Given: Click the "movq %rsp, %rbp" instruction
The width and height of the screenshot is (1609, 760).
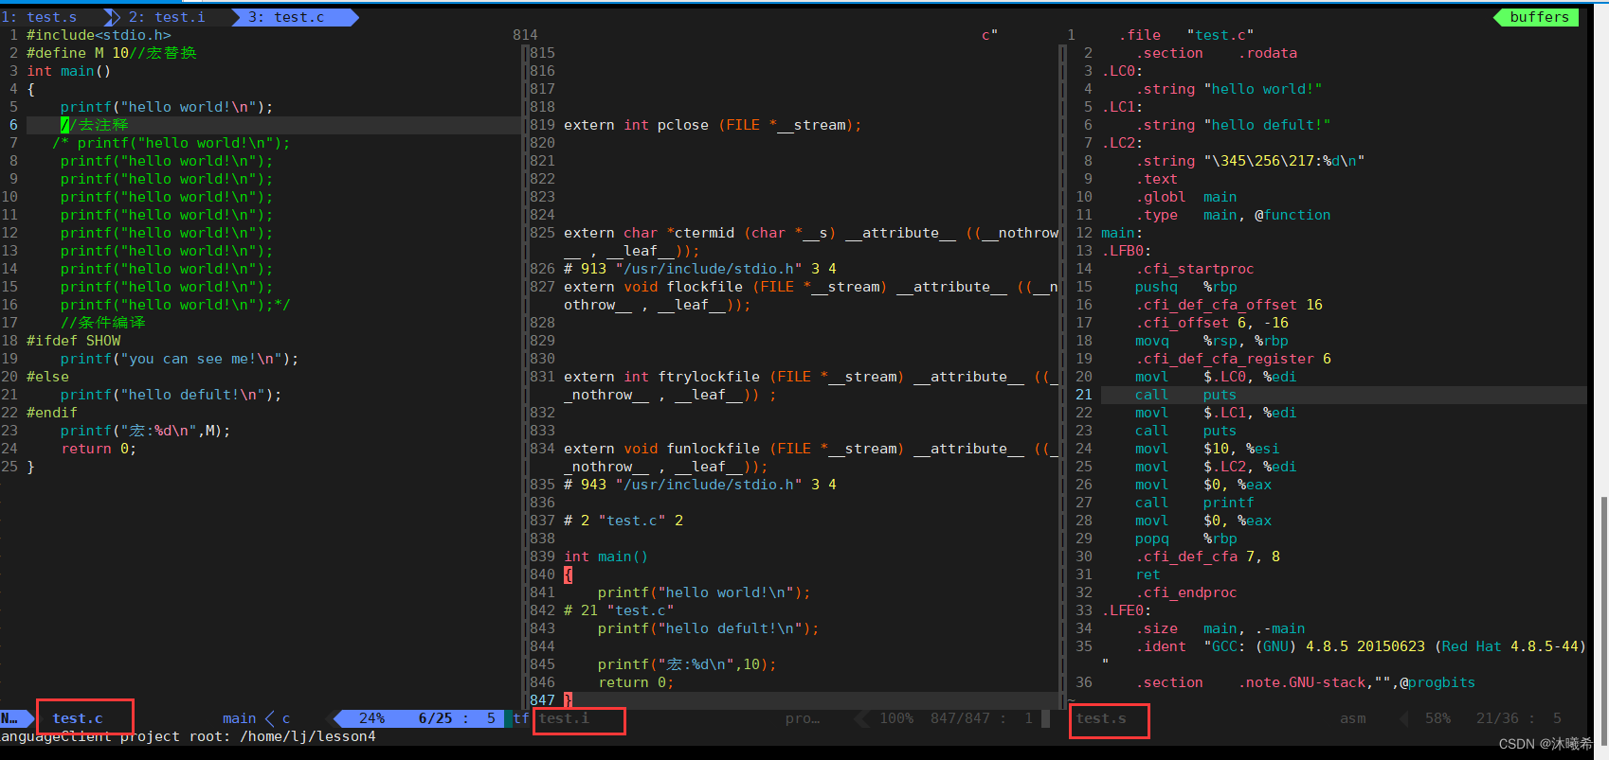Looking at the screenshot, I should coord(1212,341).
